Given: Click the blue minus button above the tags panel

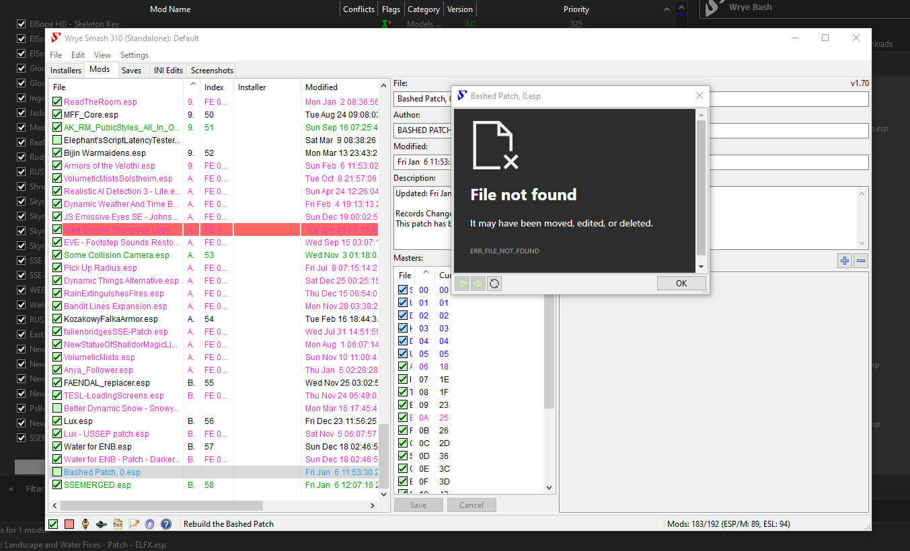Looking at the screenshot, I should (x=861, y=261).
